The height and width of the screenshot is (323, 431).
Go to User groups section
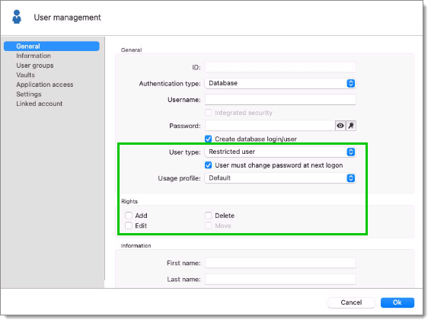pos(34,66)
